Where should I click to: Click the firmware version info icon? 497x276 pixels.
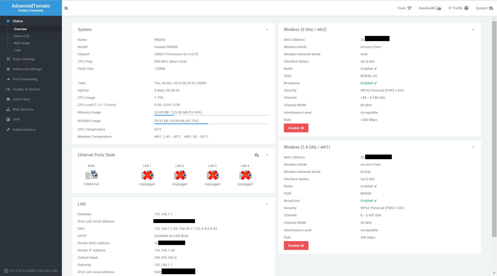(6, 271)
